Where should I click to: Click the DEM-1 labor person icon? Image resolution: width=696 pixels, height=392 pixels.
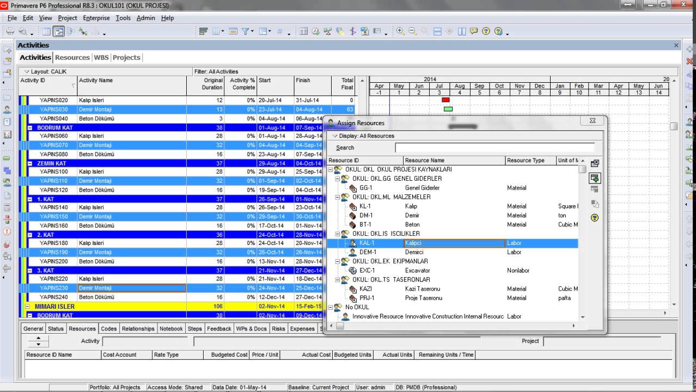coord(353,252)
